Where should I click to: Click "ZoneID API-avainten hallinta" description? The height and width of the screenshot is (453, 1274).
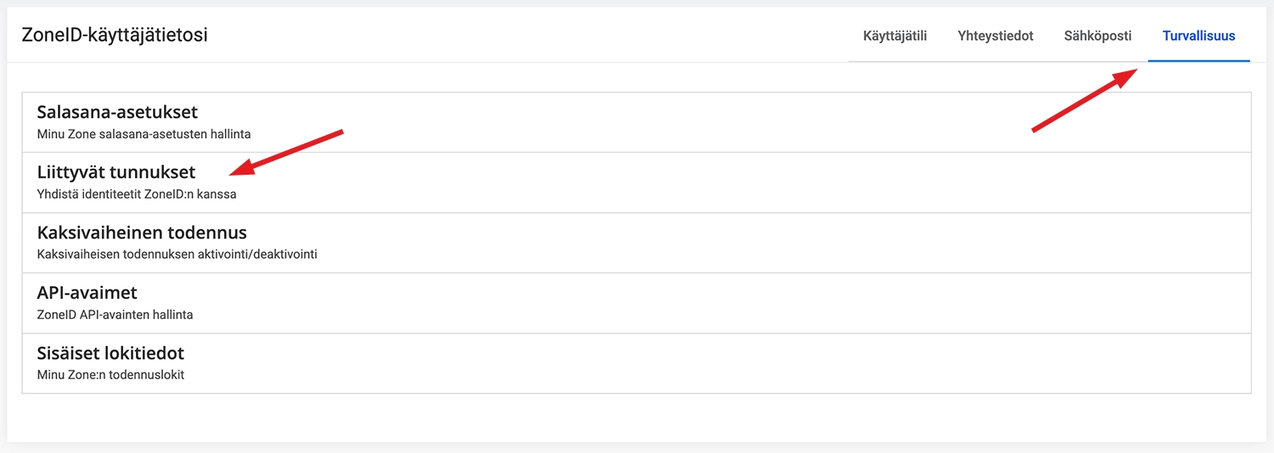pos(115,315)
